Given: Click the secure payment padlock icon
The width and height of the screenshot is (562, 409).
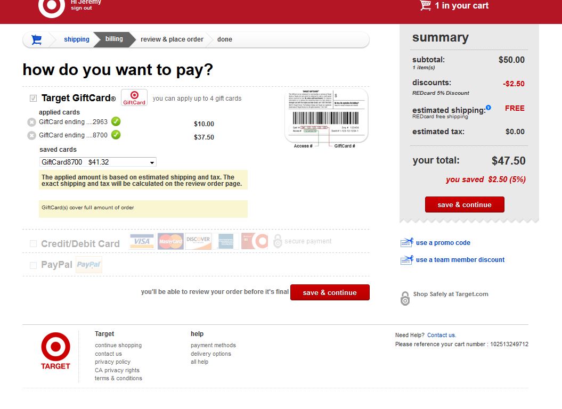Looking at the screenshot, I should [278, 241].
